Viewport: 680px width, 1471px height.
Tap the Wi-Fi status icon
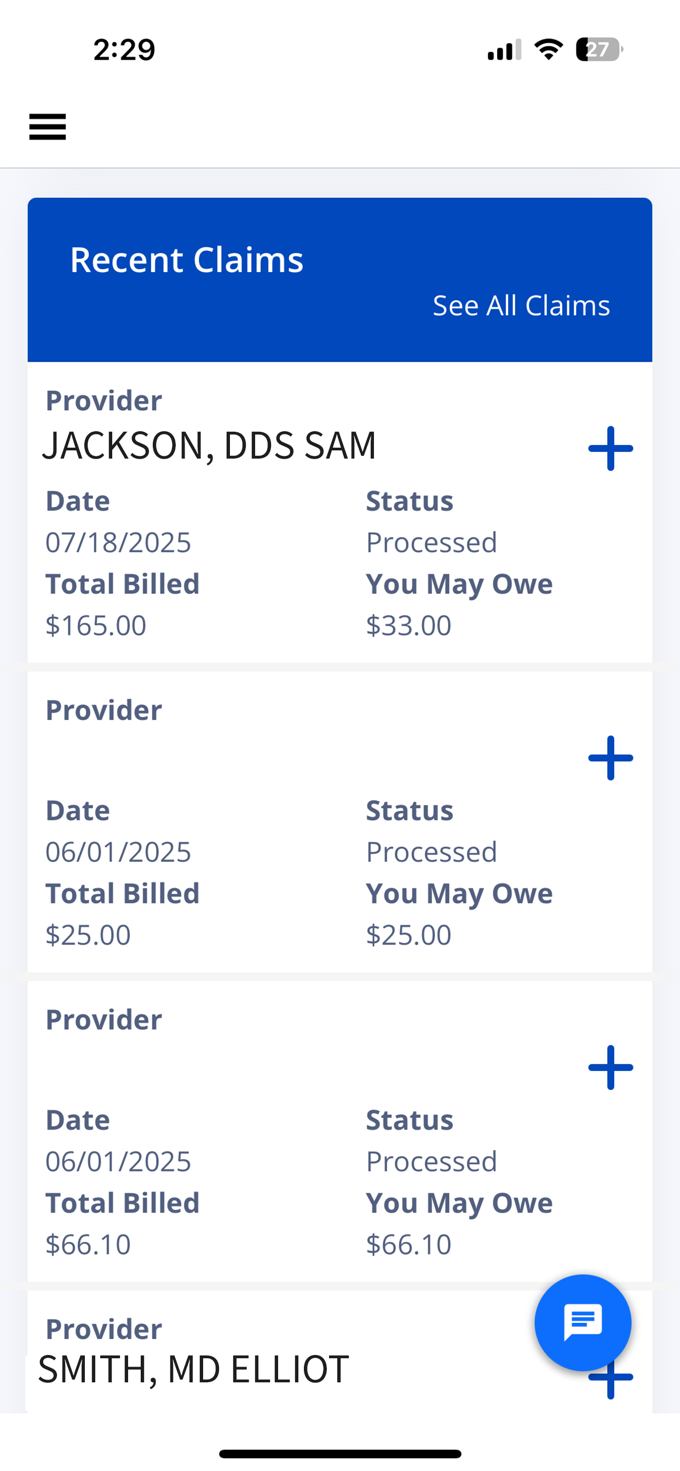point(549,49)
